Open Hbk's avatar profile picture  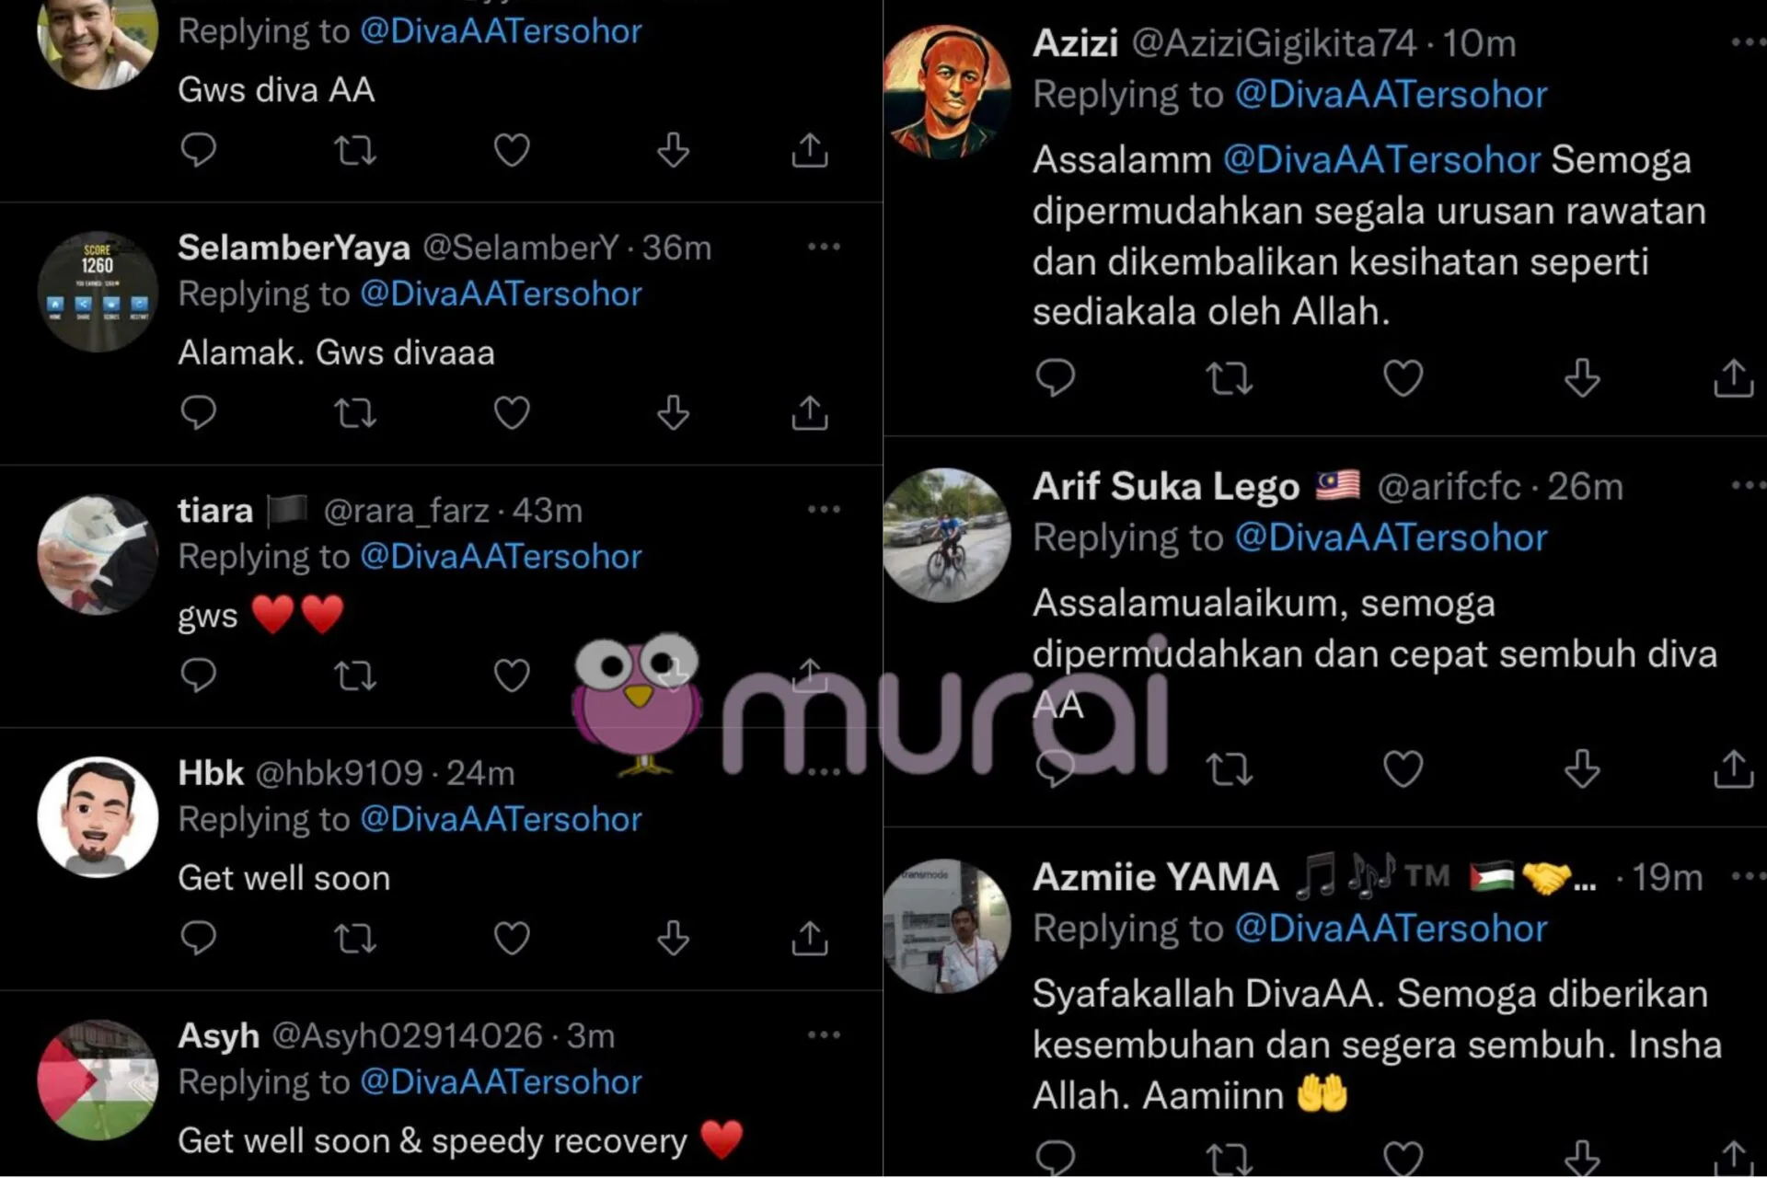98,817
